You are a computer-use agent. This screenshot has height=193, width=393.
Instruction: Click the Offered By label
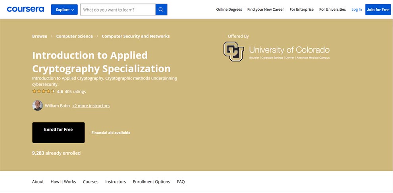click(238, 36)
